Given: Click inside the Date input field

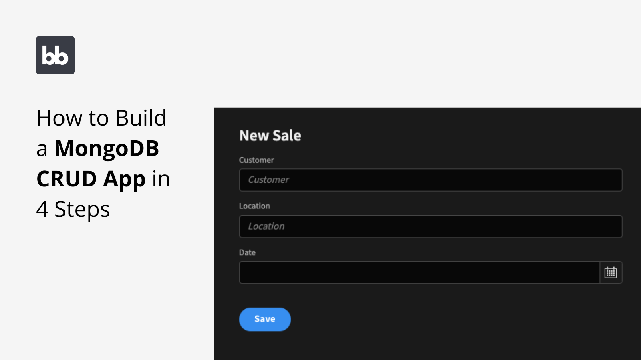Looking at the screenshot, I should (419, 272).
